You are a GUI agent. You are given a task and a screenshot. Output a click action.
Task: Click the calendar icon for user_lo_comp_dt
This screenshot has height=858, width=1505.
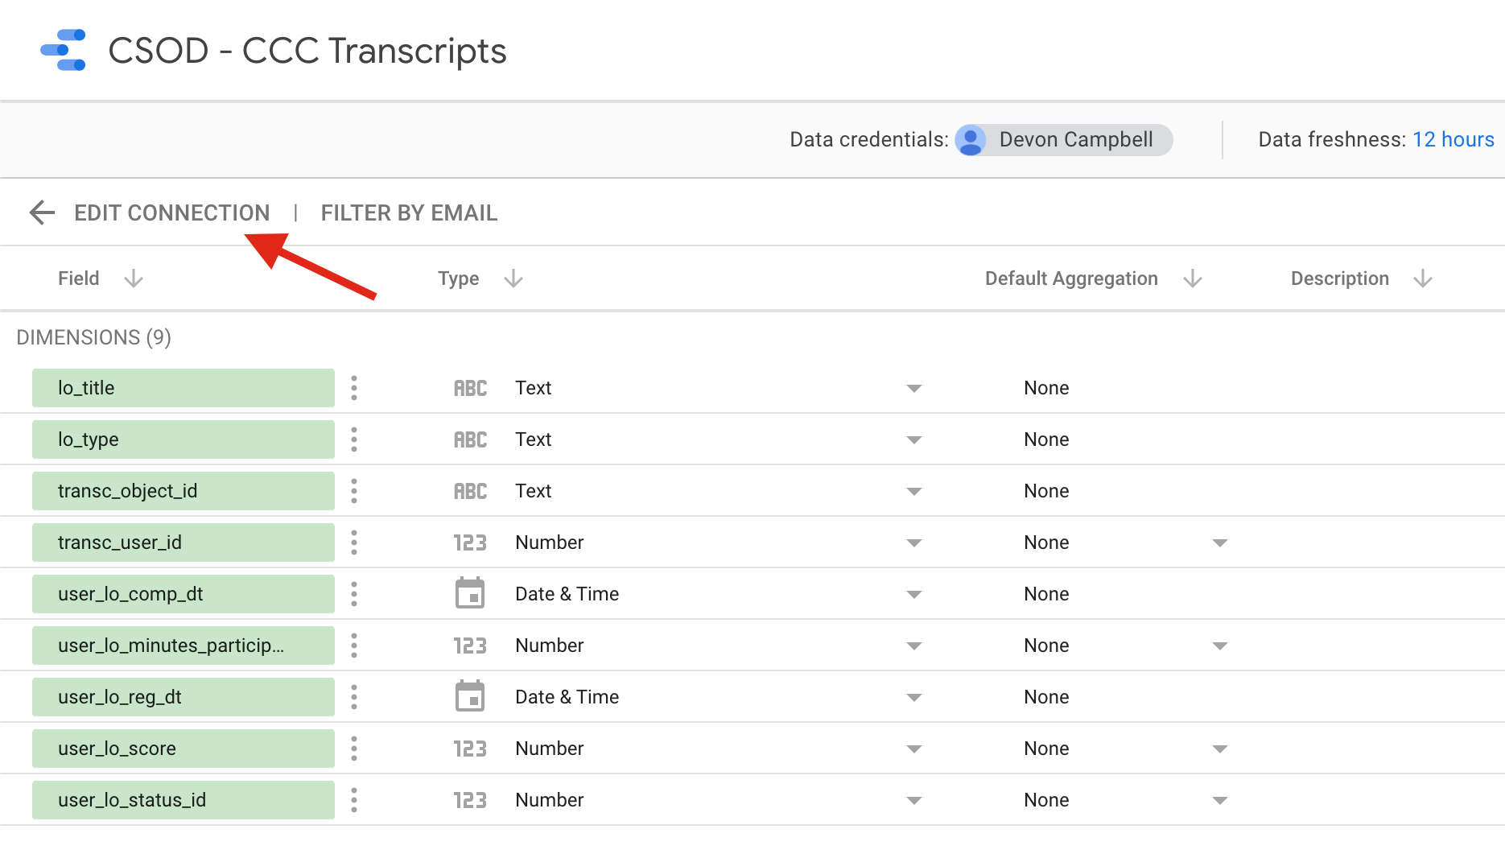point(470,594)
